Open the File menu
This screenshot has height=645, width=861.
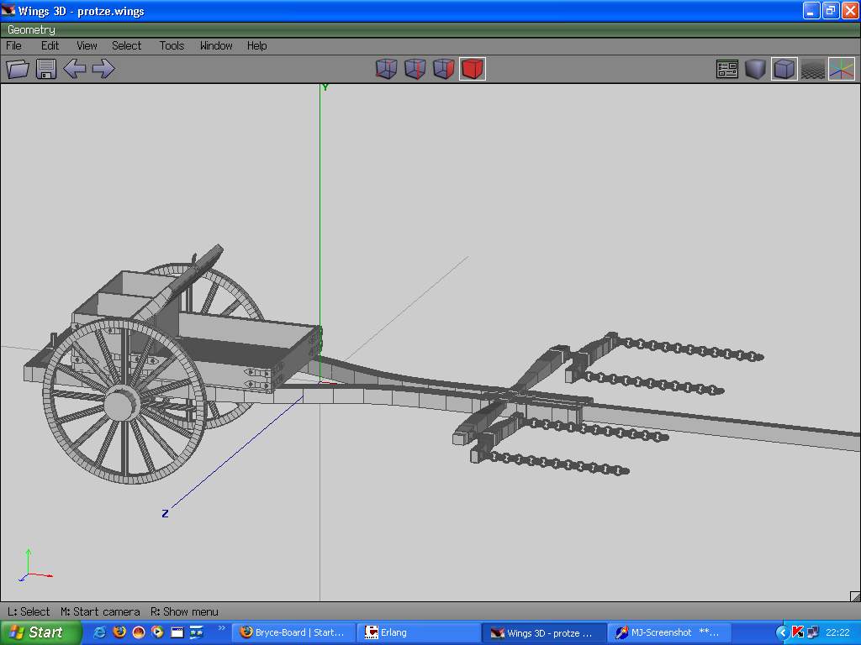point(14,45)
